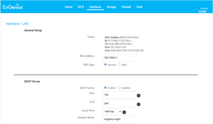Open the Firewall tab
The height and width of the screenshot is (124, 213).
tap(126, 7)
